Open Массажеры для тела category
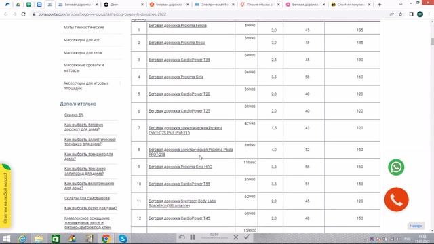This screenshot has height=244, width=434. [83, 53]
